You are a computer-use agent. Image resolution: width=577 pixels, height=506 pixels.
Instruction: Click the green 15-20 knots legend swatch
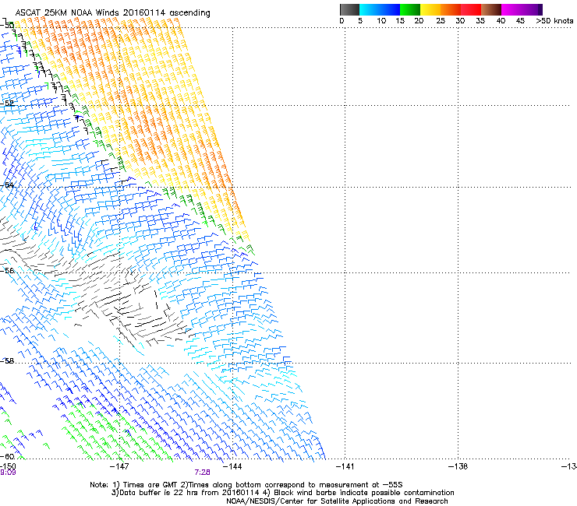coord(410,9)
